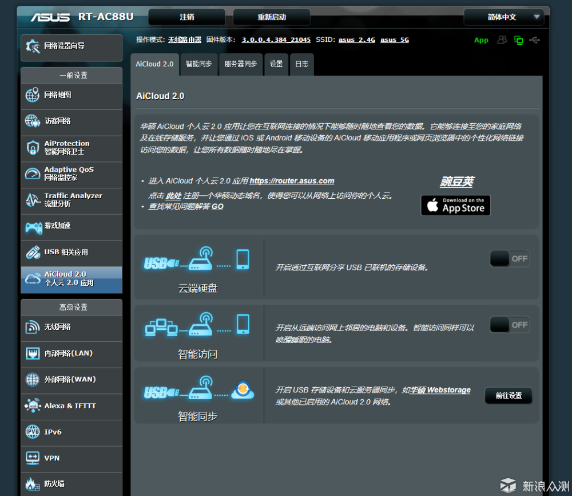The height and width of the screenshot is (496, 572).
Task: Click the ASUS logo
Action: pyautogui.click(x=50, y=17)
